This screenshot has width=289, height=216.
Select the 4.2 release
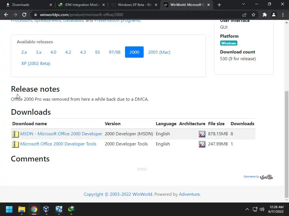click(68, 52)
